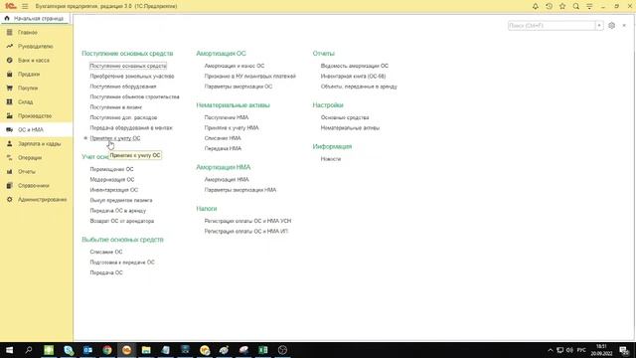Open the service settings lines icon
Screen dimensions: 636x358
coord(589,6)
